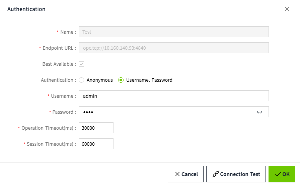
Task: Click the Session Timeout field showing 60000
Action: [x=96, y=144]
